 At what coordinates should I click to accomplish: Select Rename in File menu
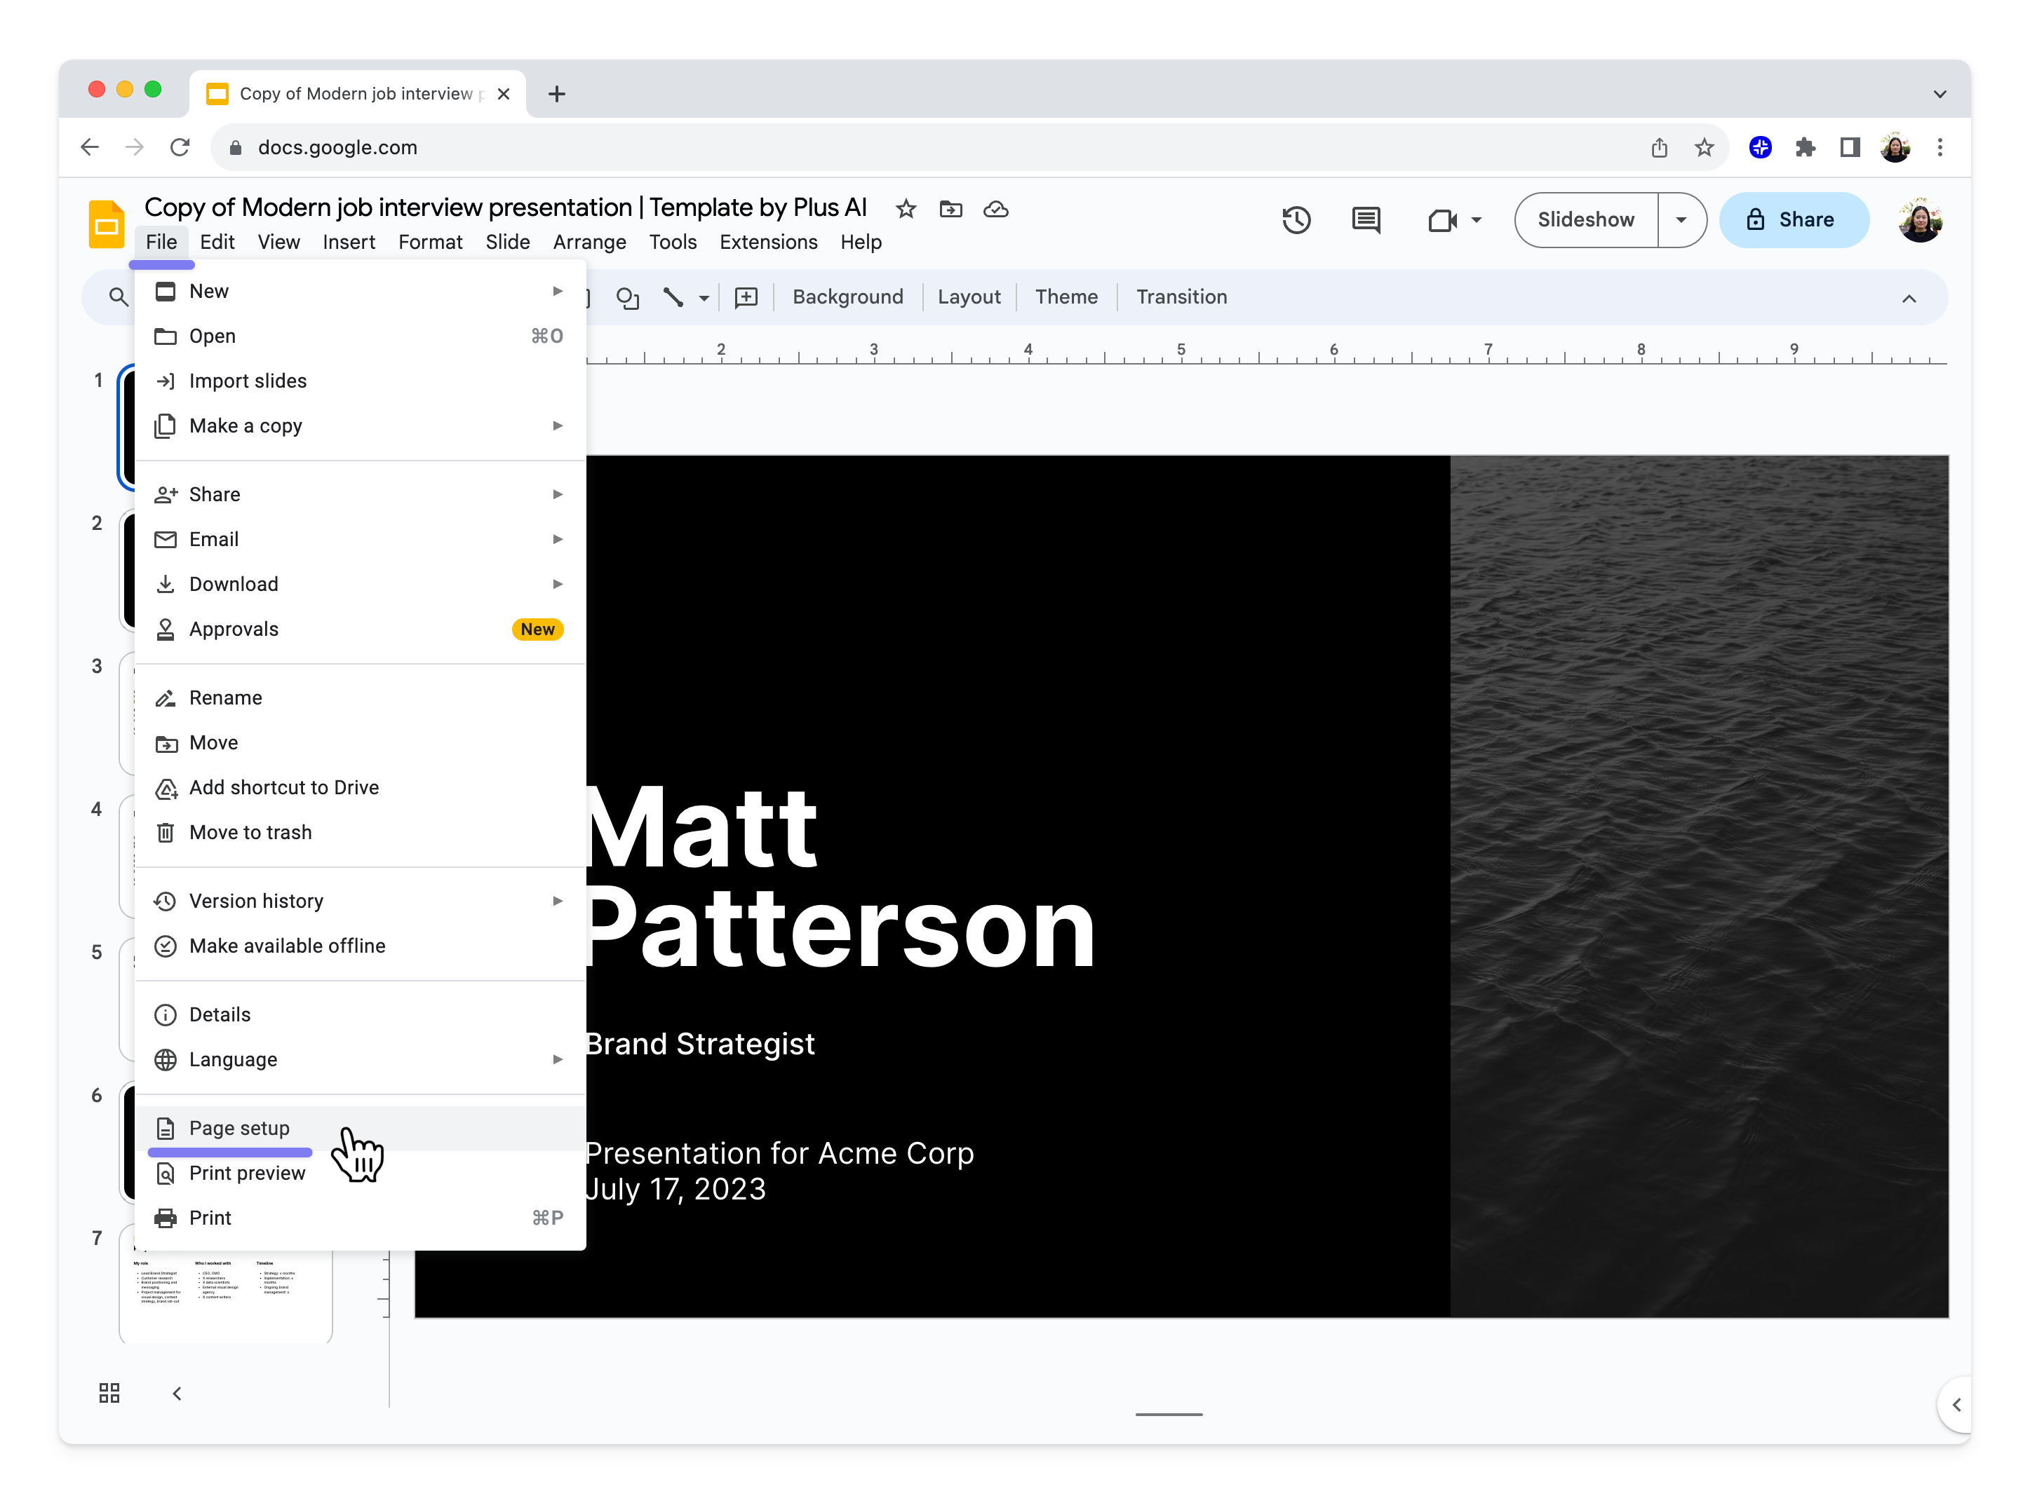[360, 698]
